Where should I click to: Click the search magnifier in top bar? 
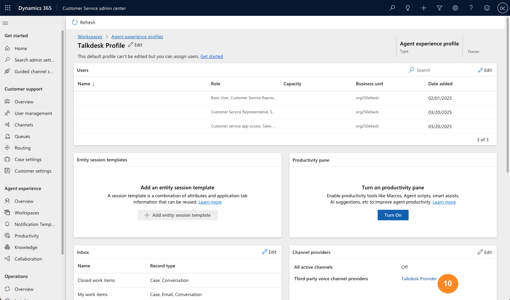(392, 8)
